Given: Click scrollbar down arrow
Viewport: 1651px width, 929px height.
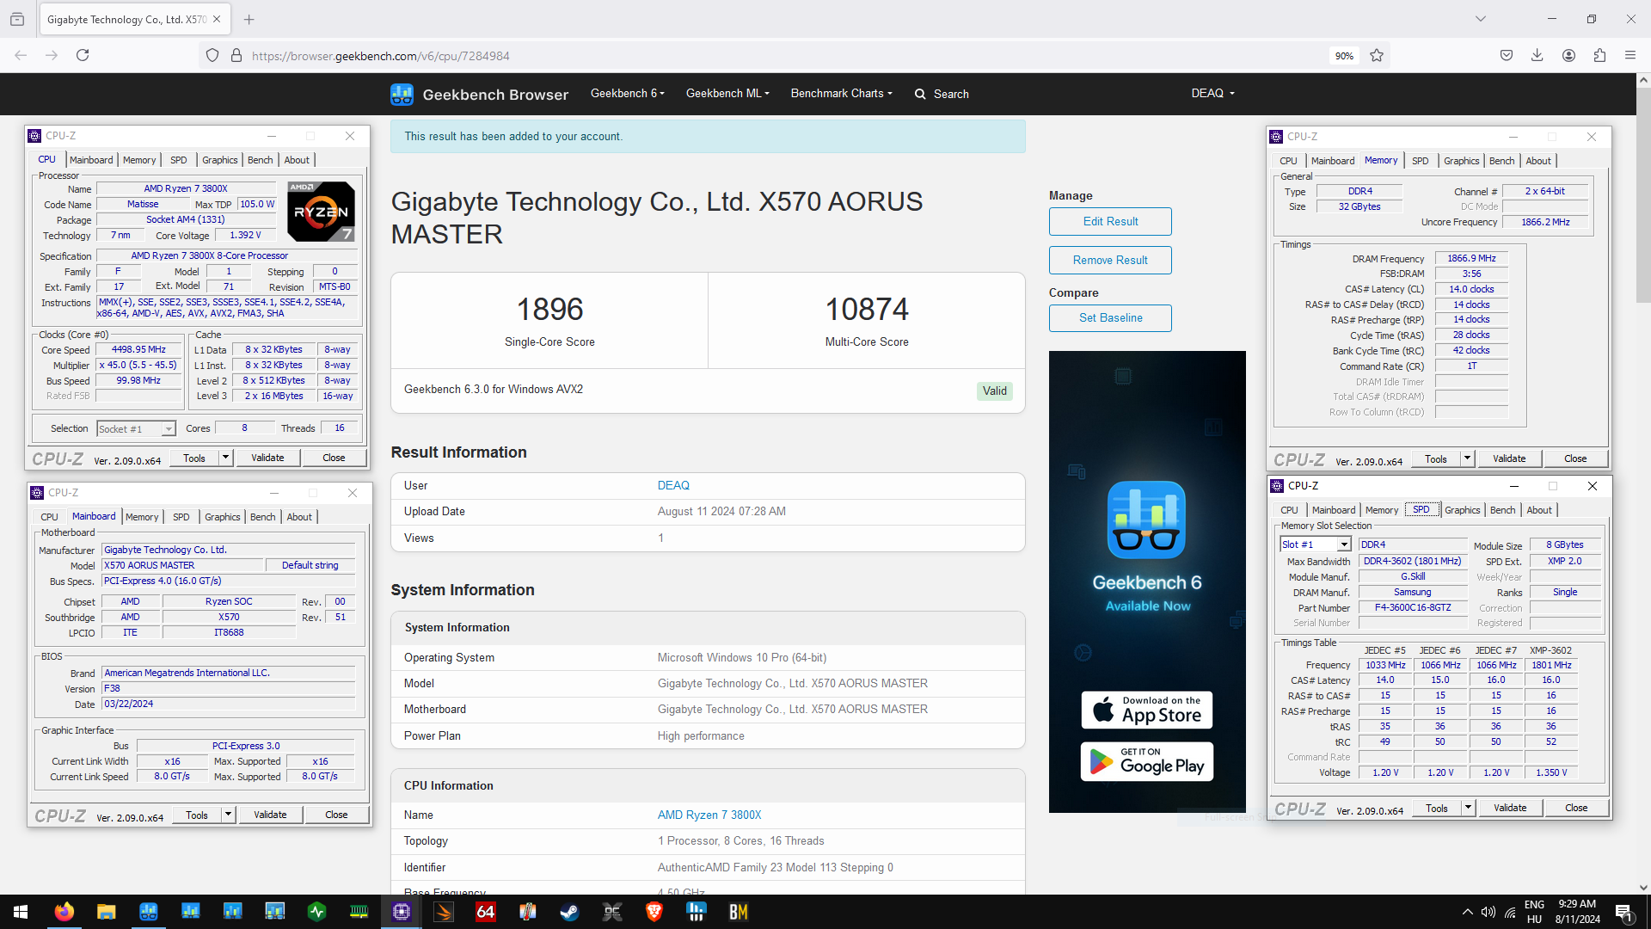Looking at the screenshot, I should click(x=1643, y=887).
